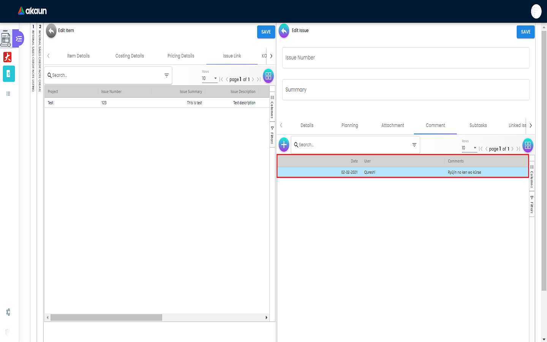
Task: Click SAVE button in Edit Issue panel
Action: coord(525,32)
